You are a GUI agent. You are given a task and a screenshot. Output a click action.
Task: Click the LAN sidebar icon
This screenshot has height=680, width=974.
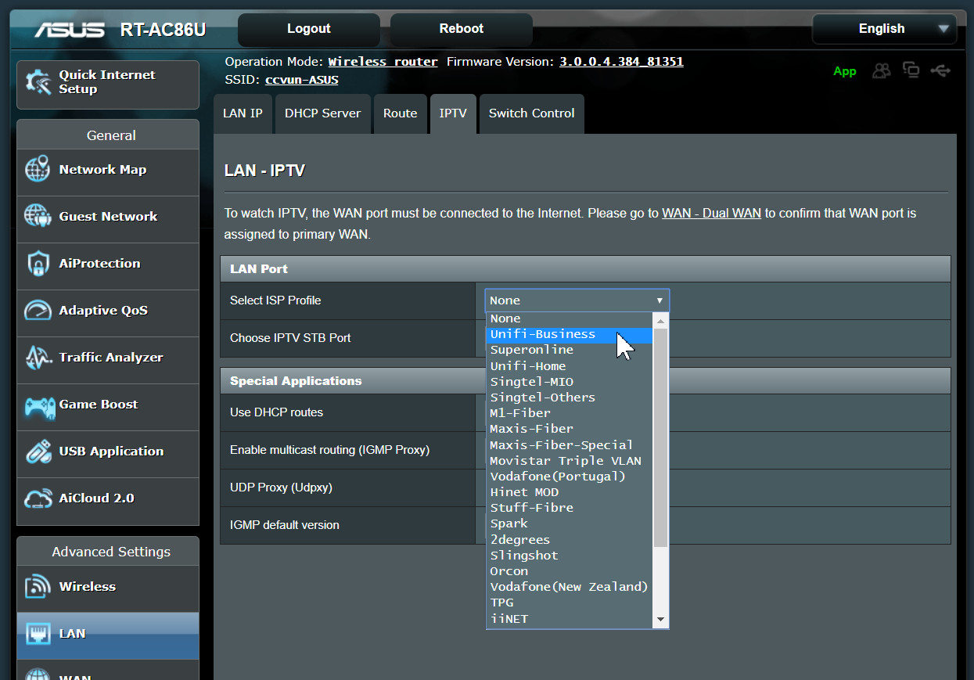(38, 634)
